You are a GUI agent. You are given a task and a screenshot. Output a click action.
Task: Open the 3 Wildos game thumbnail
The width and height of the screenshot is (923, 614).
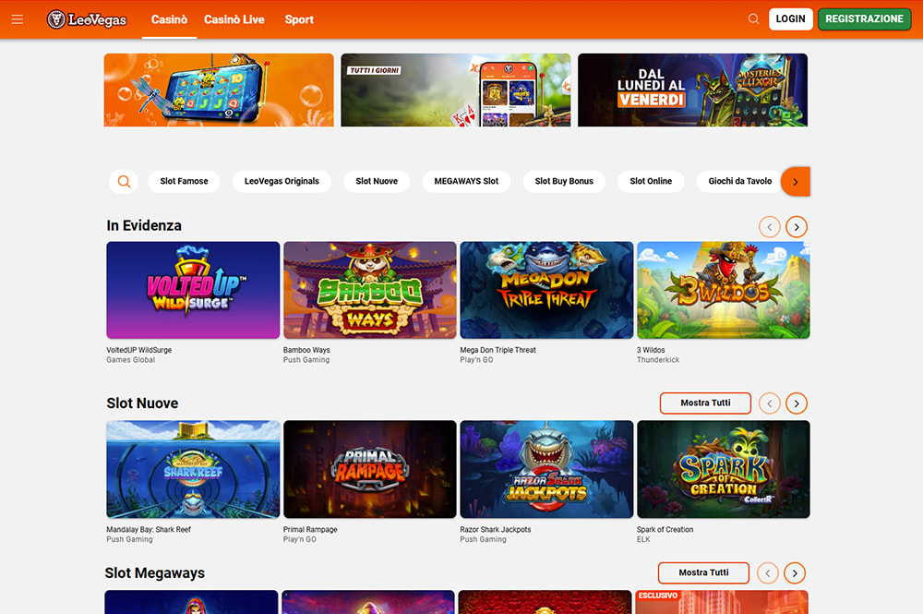[x=724, y=290]
